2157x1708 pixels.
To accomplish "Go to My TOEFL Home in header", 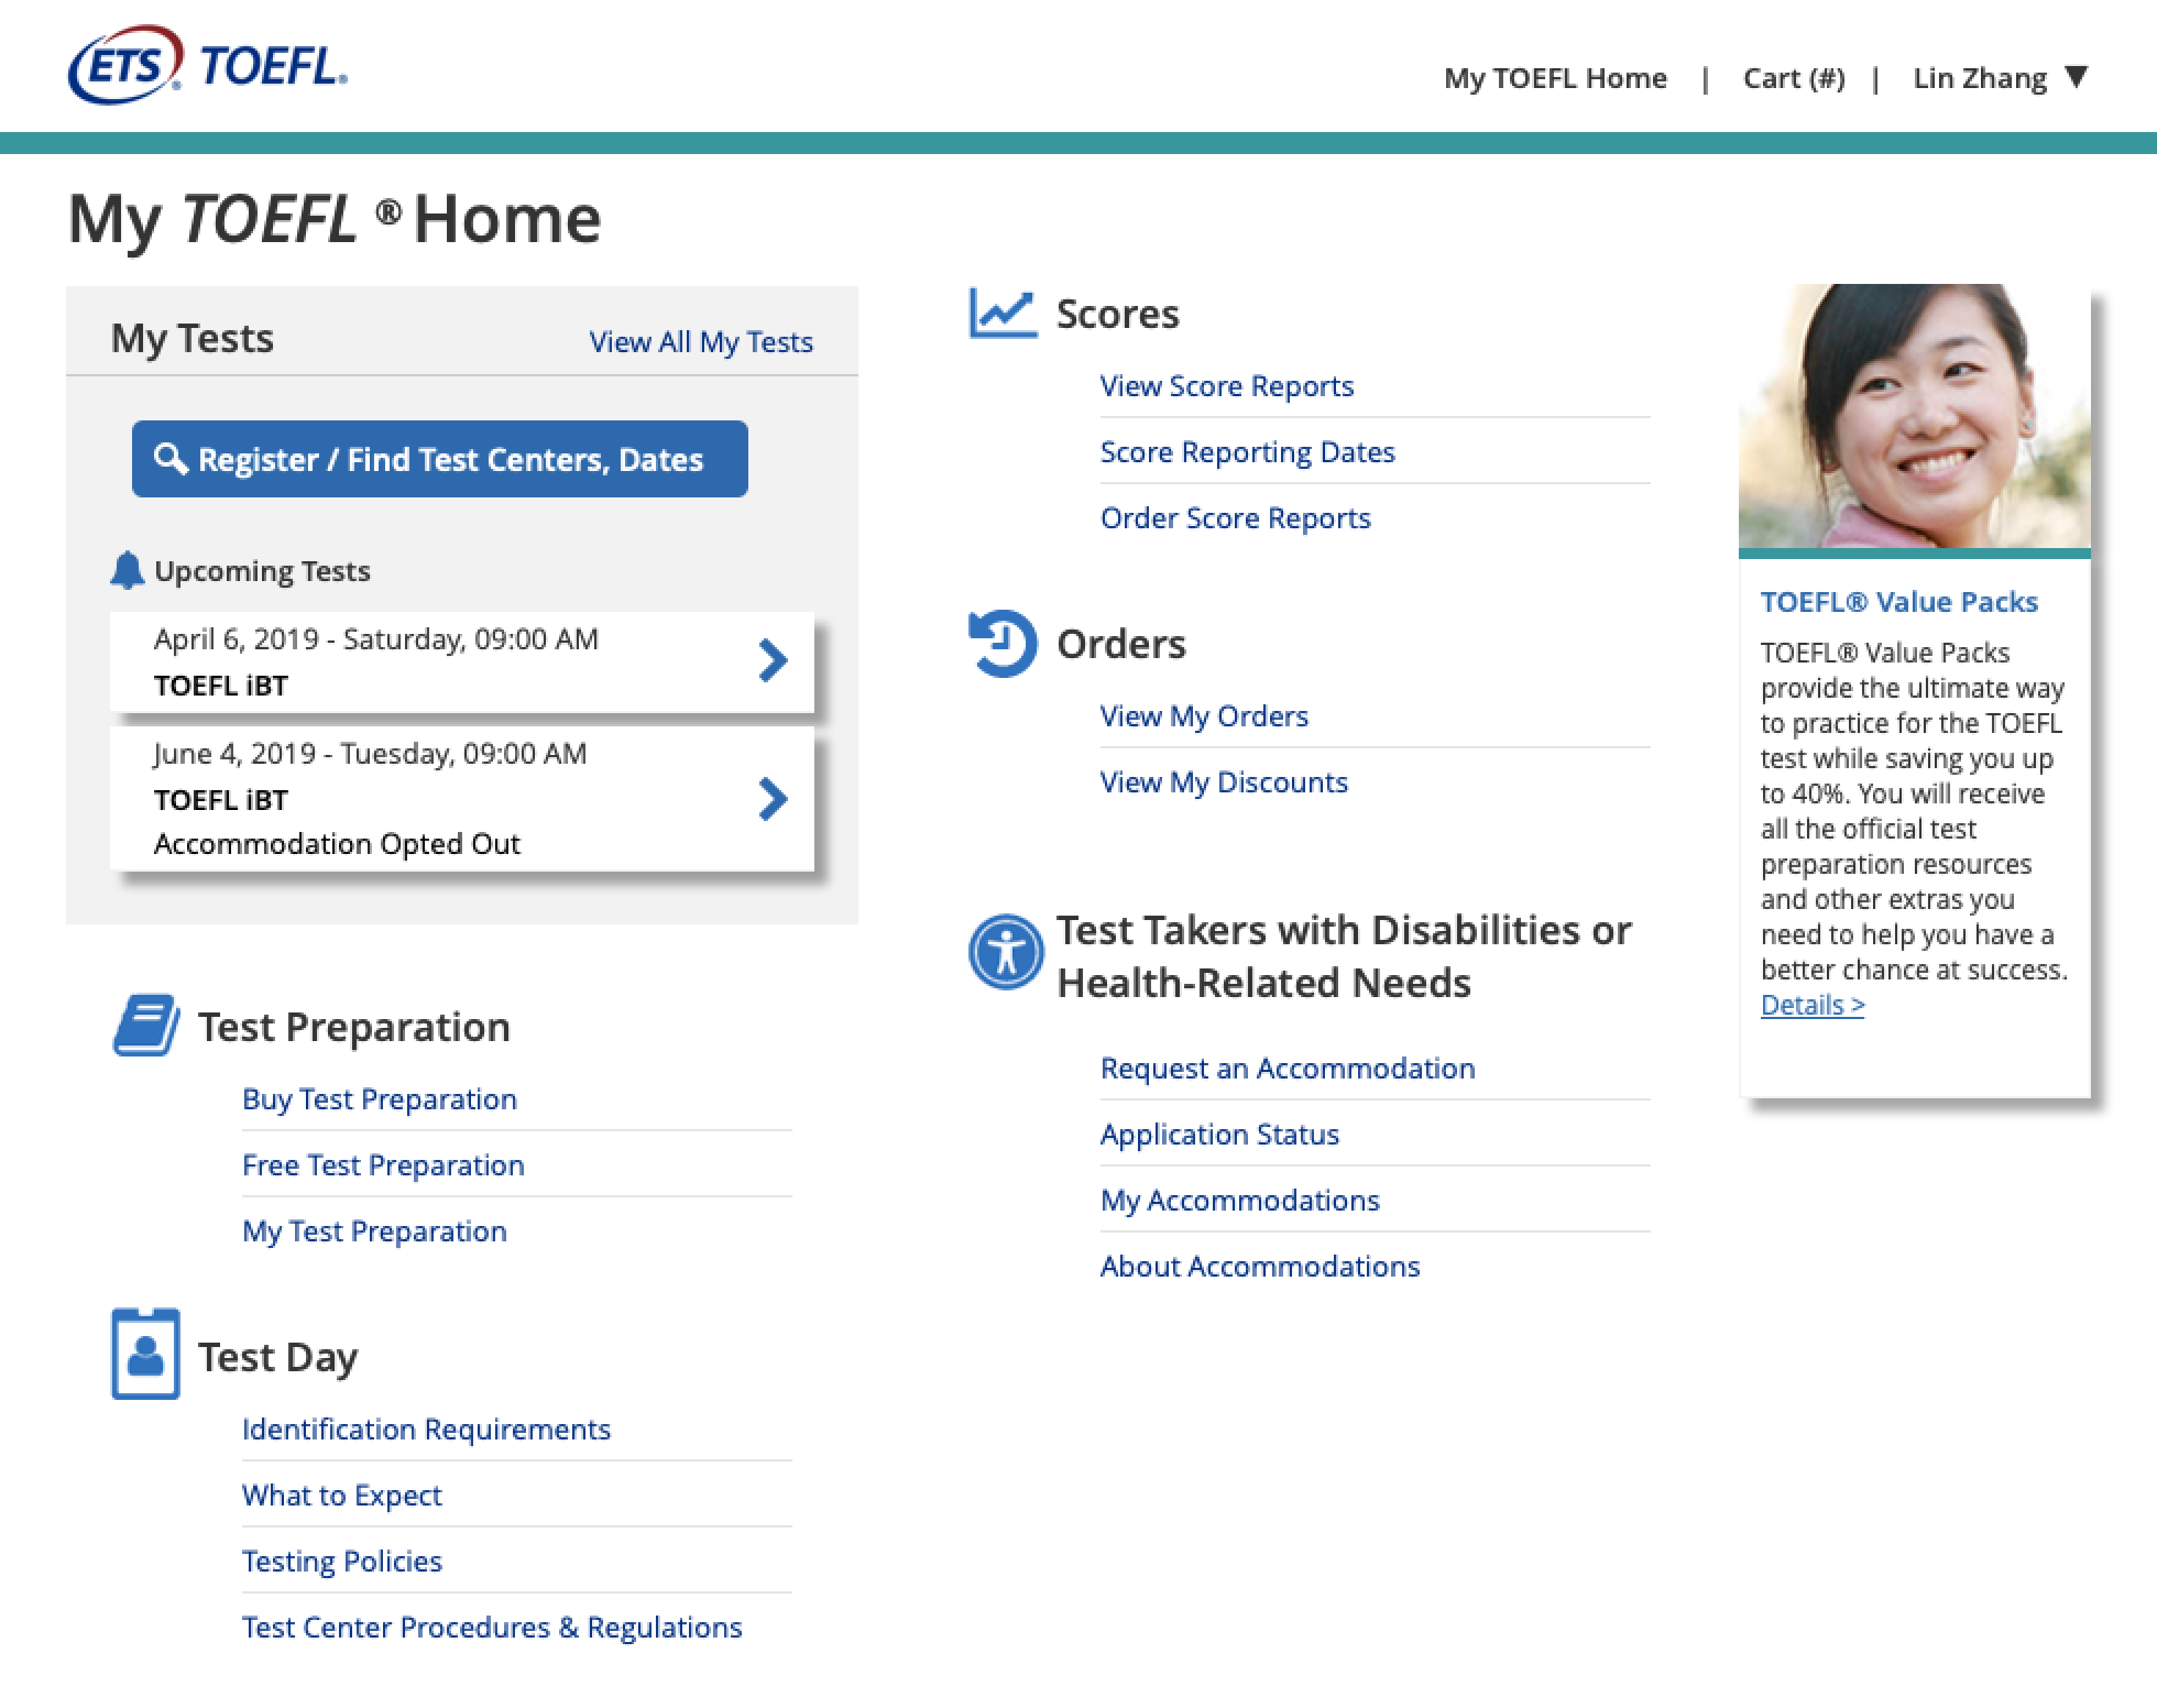I will pos(1554,78).
